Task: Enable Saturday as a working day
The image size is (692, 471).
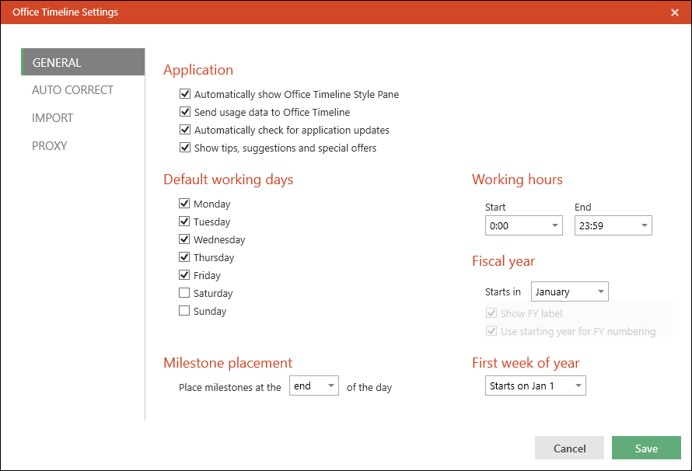Action: (184, 293)
